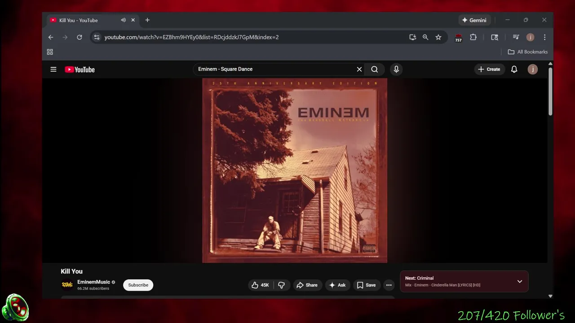Open the YouTube hamburger guide menu
This screenshot has width=575, height=323.
53,70
